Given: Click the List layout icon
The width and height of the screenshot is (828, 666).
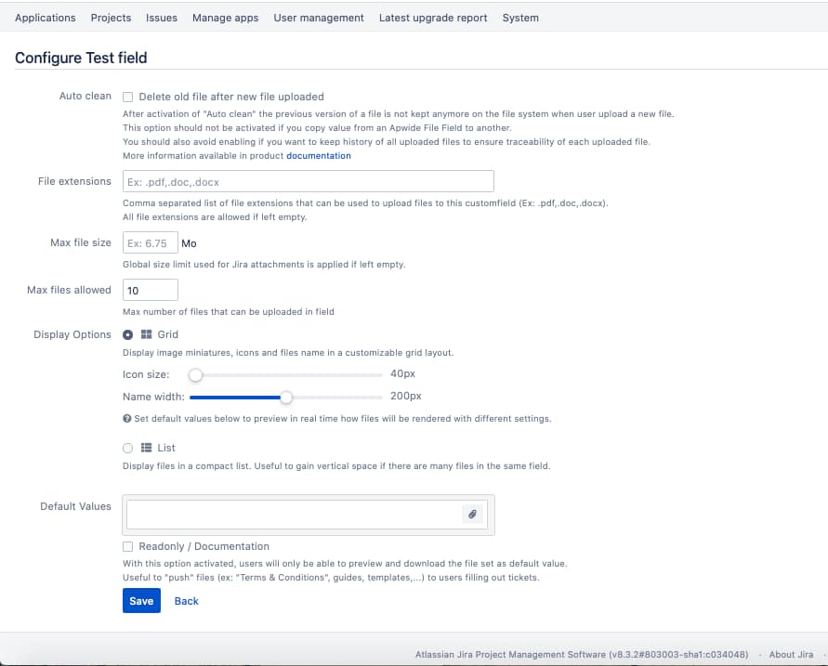Looking at the screenshot, I should coord(145,448).
